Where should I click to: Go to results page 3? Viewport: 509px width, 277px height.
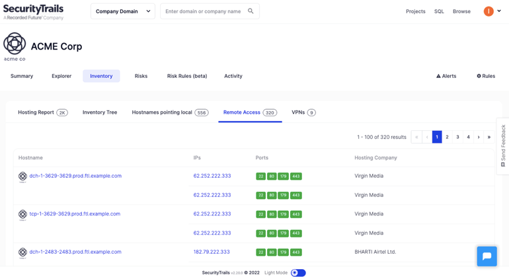click(x=457, y=137)
